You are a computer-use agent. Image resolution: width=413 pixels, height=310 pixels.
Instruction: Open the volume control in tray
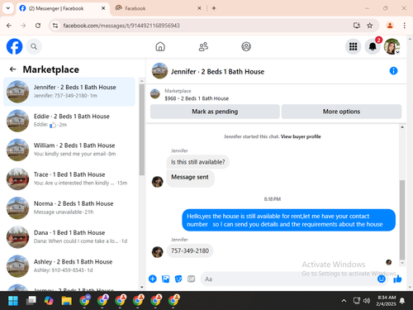[367, 301]
